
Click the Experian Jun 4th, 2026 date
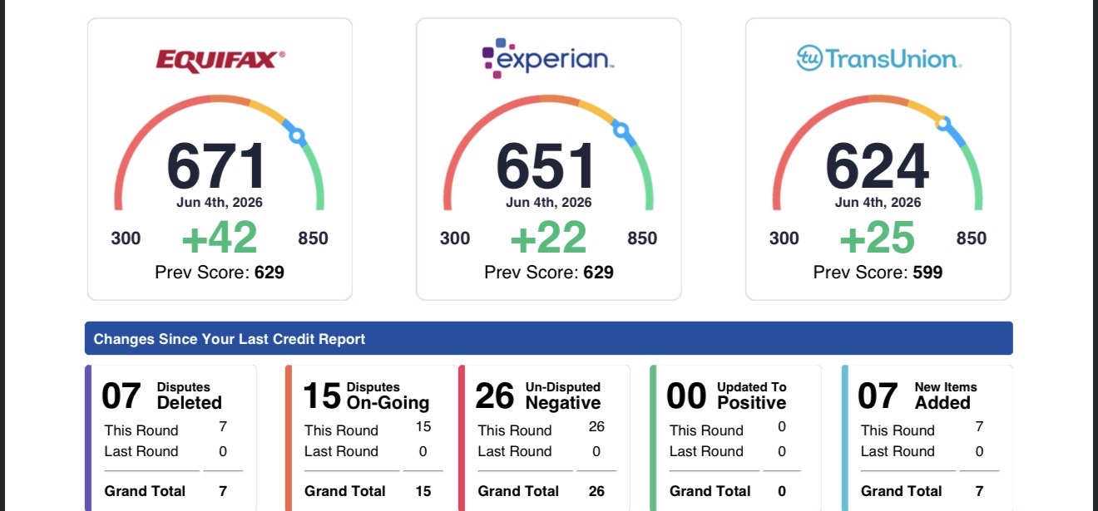click(549, 203)
